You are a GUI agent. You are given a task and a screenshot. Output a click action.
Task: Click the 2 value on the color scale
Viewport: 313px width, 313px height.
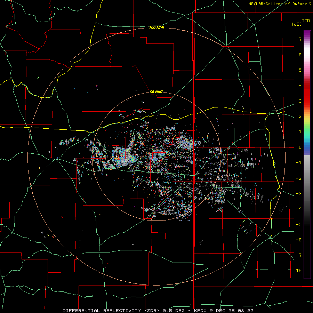[x=300, y=117]
